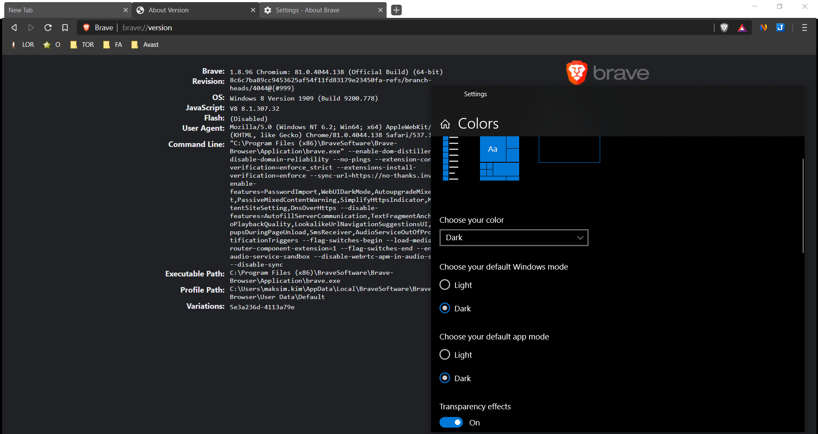The height and width of the screenshot is (434, 818).
Task: Click the OS value Windows 8 Version 1909
Action: coord(304,98)
